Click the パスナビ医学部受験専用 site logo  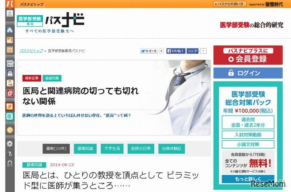click(51, 22)
